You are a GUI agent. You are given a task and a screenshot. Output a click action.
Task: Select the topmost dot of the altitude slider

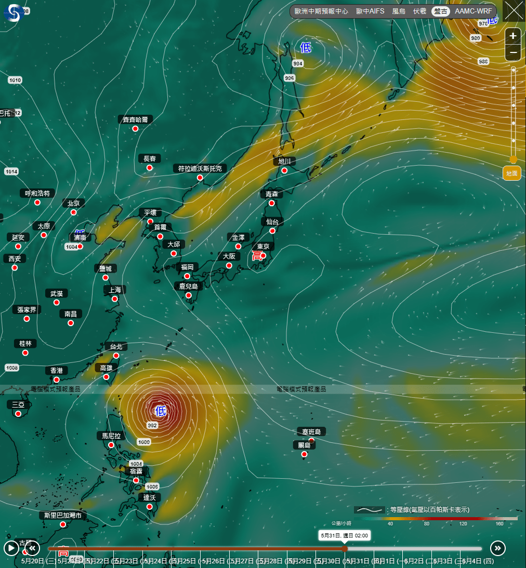[x=514, y=70]
